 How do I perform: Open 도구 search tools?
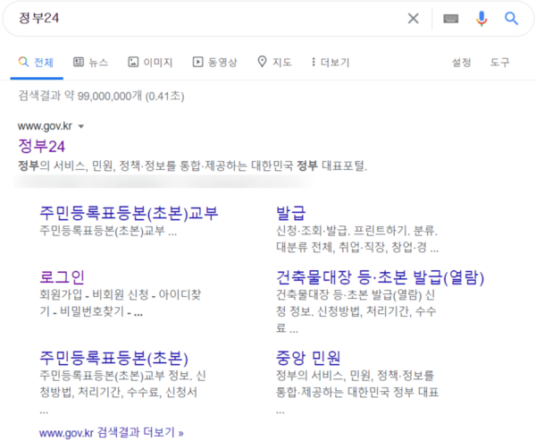tap(499, 63)
